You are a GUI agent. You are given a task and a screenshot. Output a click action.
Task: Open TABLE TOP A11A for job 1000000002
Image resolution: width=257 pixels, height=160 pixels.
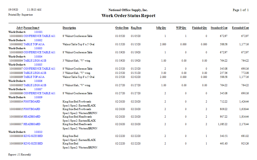tap(34, 44)
